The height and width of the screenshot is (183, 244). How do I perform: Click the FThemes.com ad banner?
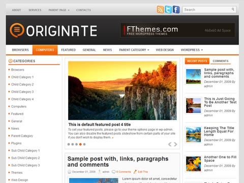(178, 30)
